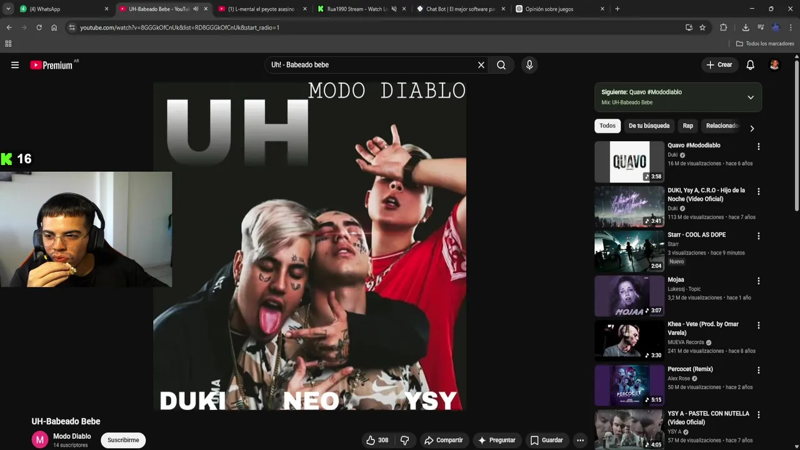The height and width of the screenshot is (450, 800).
Task: Open options for Starr - COOL AS DOPE
Action: tap(759, 236)
